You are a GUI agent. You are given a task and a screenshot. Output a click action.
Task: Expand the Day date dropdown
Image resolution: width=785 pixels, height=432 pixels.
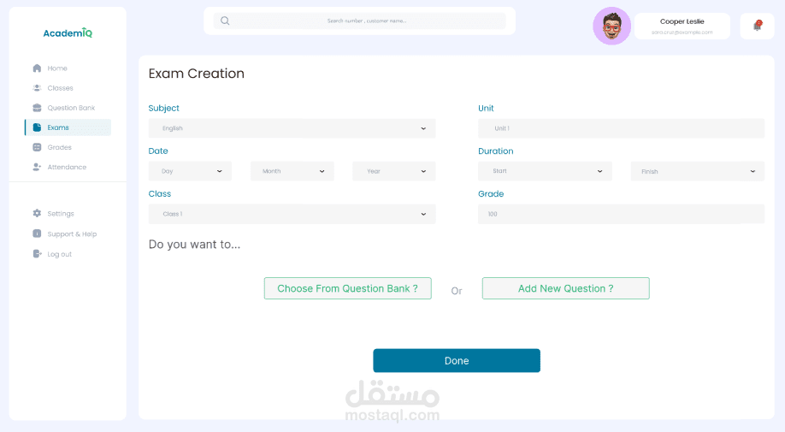pos(190,171)
